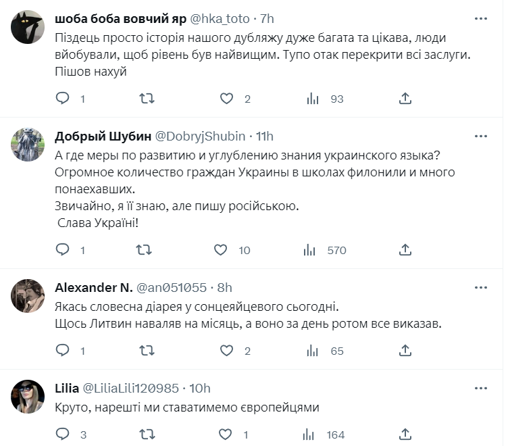Open more options for DobryjShubin tweet
The image size is (508, 446).
point(480,136)
